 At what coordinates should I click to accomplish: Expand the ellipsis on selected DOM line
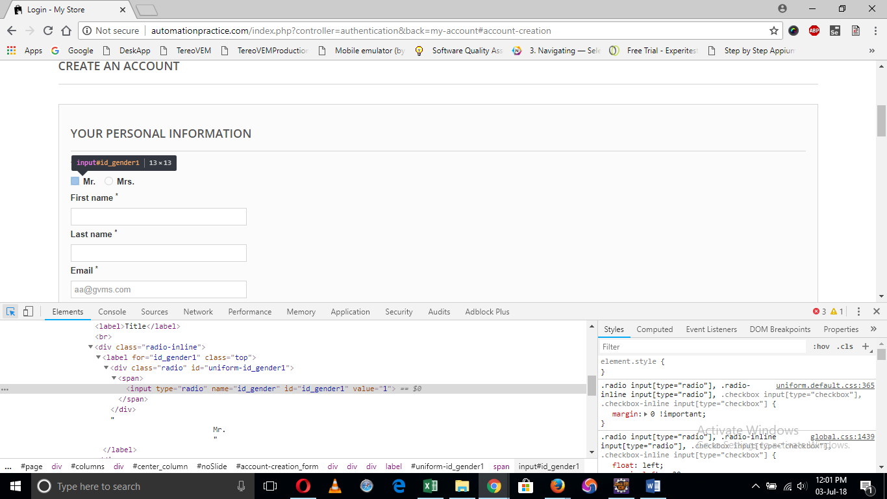(x=5, y=389)
